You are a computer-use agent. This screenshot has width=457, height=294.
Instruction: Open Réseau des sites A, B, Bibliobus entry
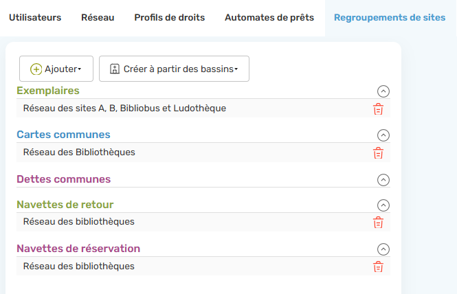(x=124, y=108)
